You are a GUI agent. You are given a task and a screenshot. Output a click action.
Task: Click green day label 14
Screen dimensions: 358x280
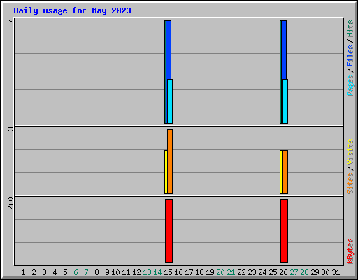coord(157,272)
